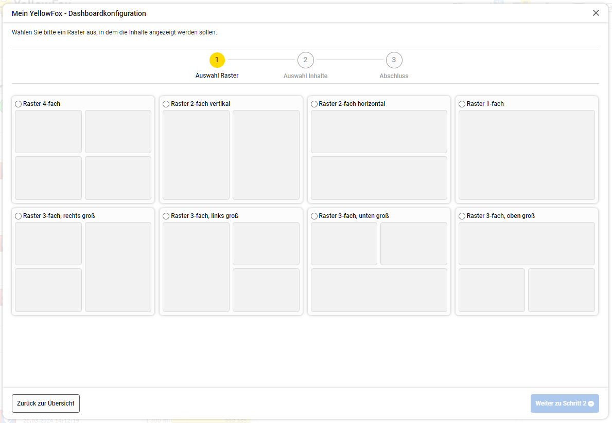Select Raster 3-fach, rechts groß

point(19,216)
